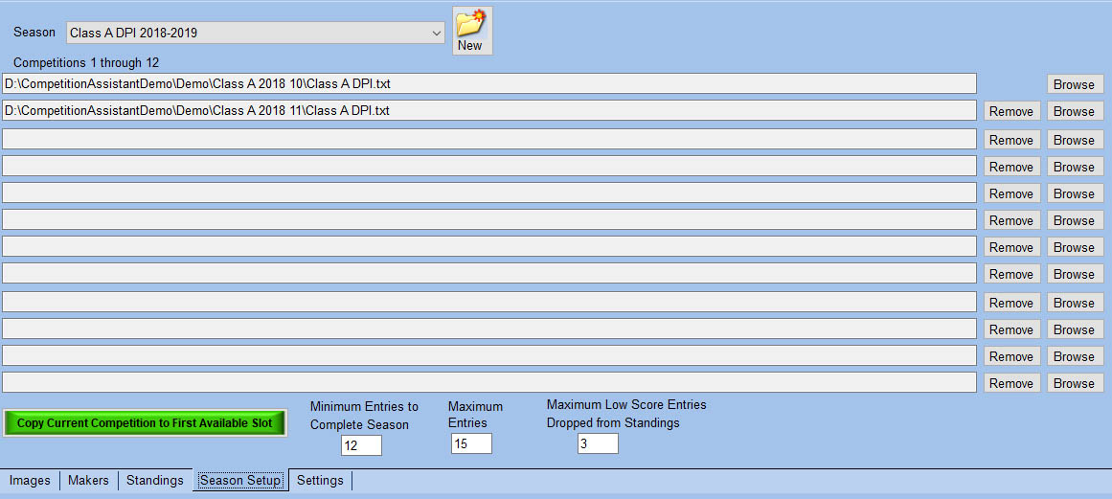The width and height of the screenshot is (1112, 499).
Task: Click the empty twelfth competition path field
Action: 489,383
